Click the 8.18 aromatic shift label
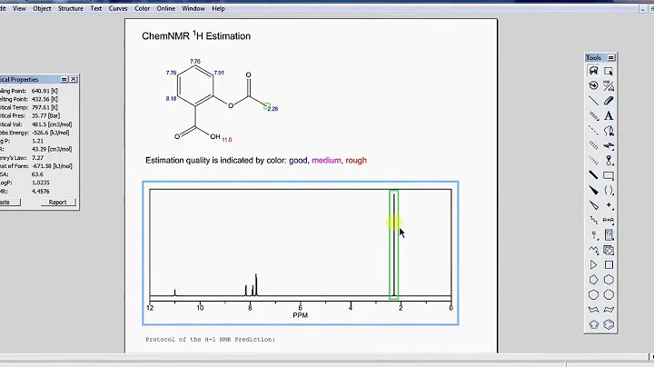 [171, 99]
